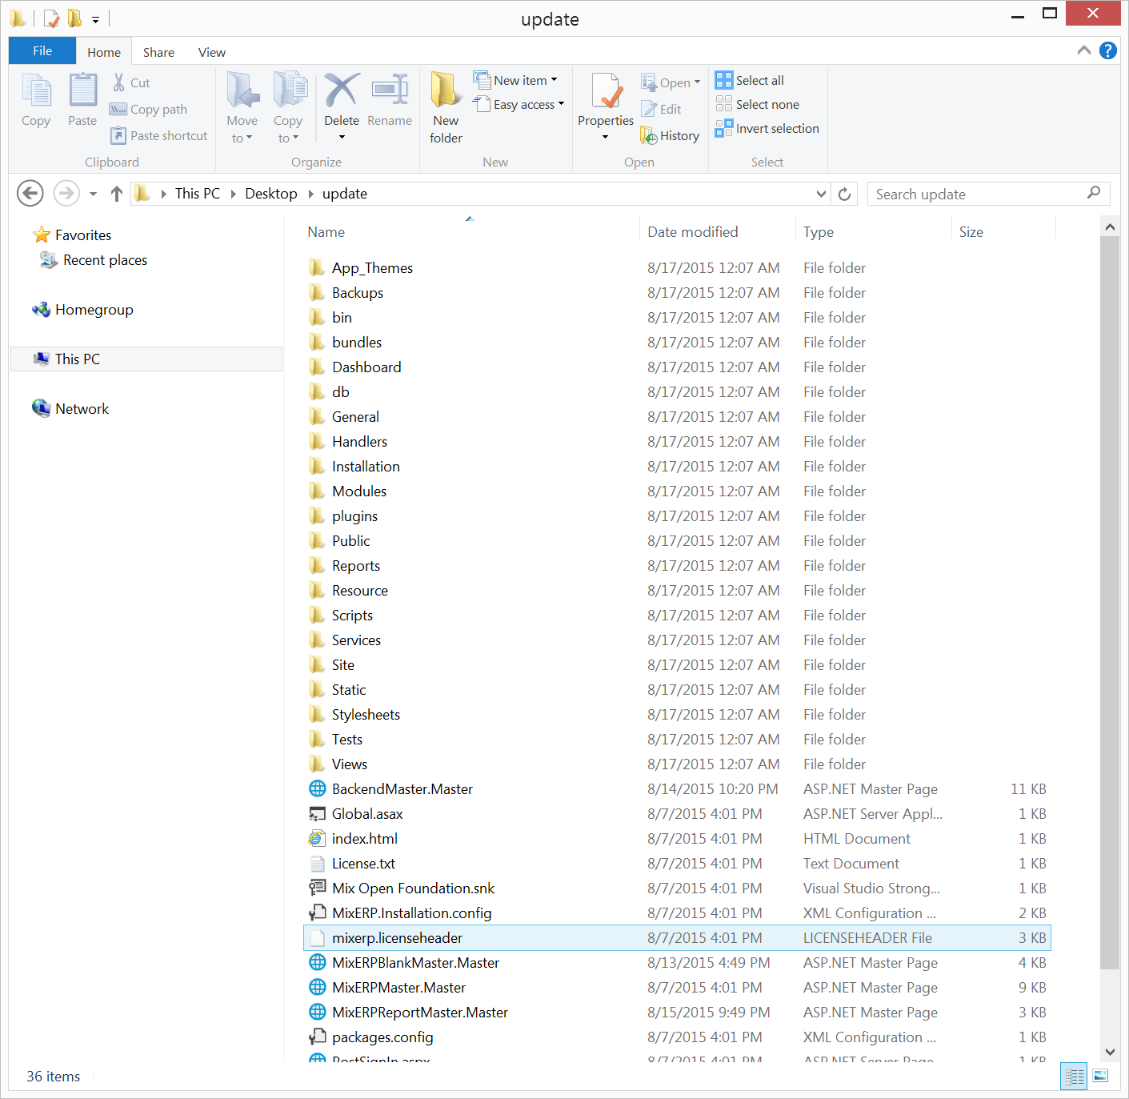Sort by the Date modified column header
The width and height of the screenshot is (1129, 1099).
coord(718,231)
